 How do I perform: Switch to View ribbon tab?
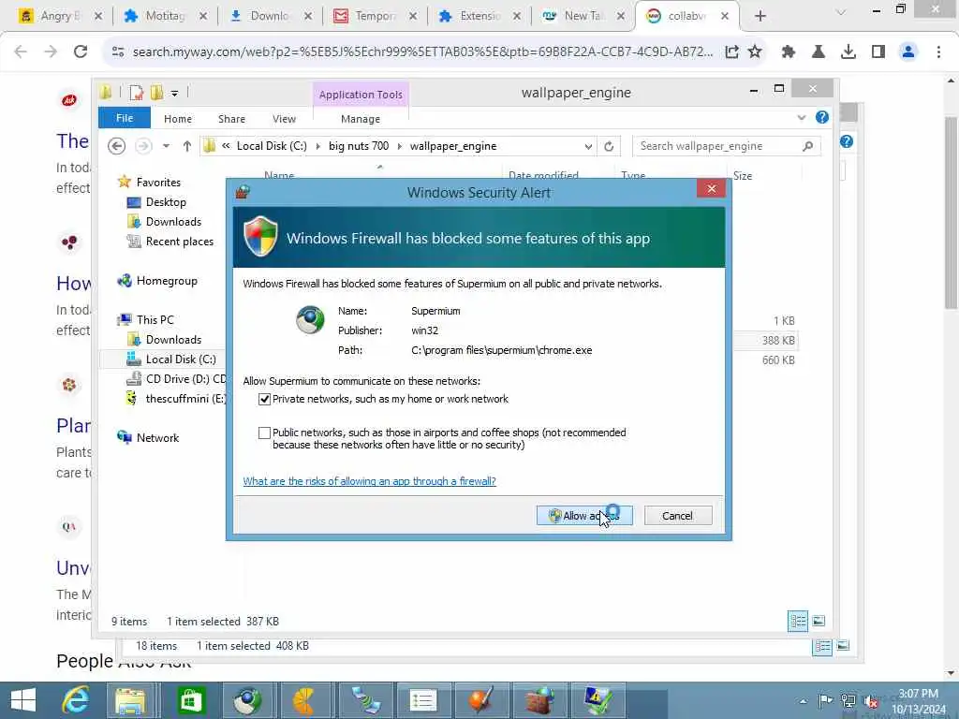(284, 119)
